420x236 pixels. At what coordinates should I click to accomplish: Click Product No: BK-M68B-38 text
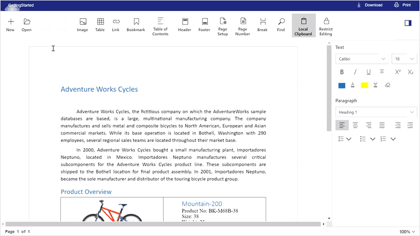point(209,211)
